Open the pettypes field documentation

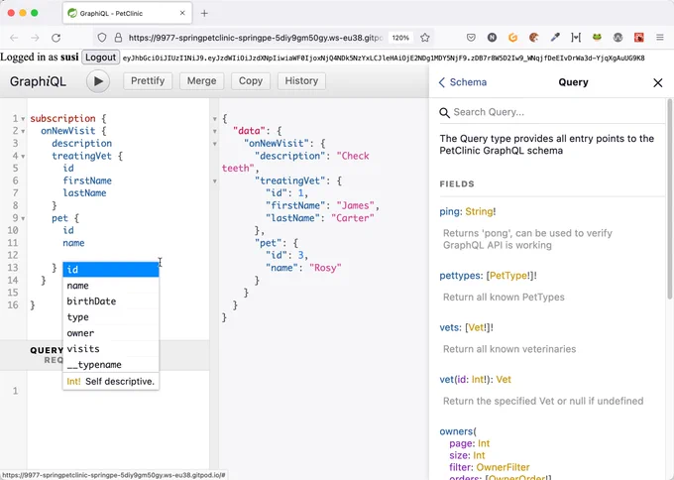tap(460, 276)
